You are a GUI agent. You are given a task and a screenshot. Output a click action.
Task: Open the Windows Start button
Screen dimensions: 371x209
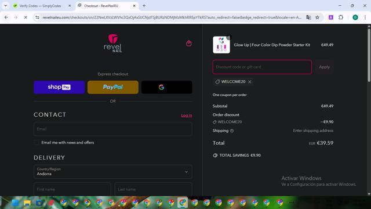tap(15, 203)
